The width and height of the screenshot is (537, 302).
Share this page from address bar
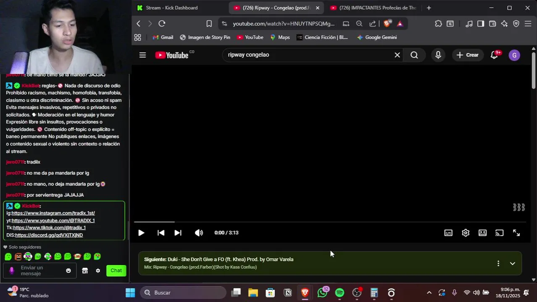pyautogui.click(x=372, y=23)
